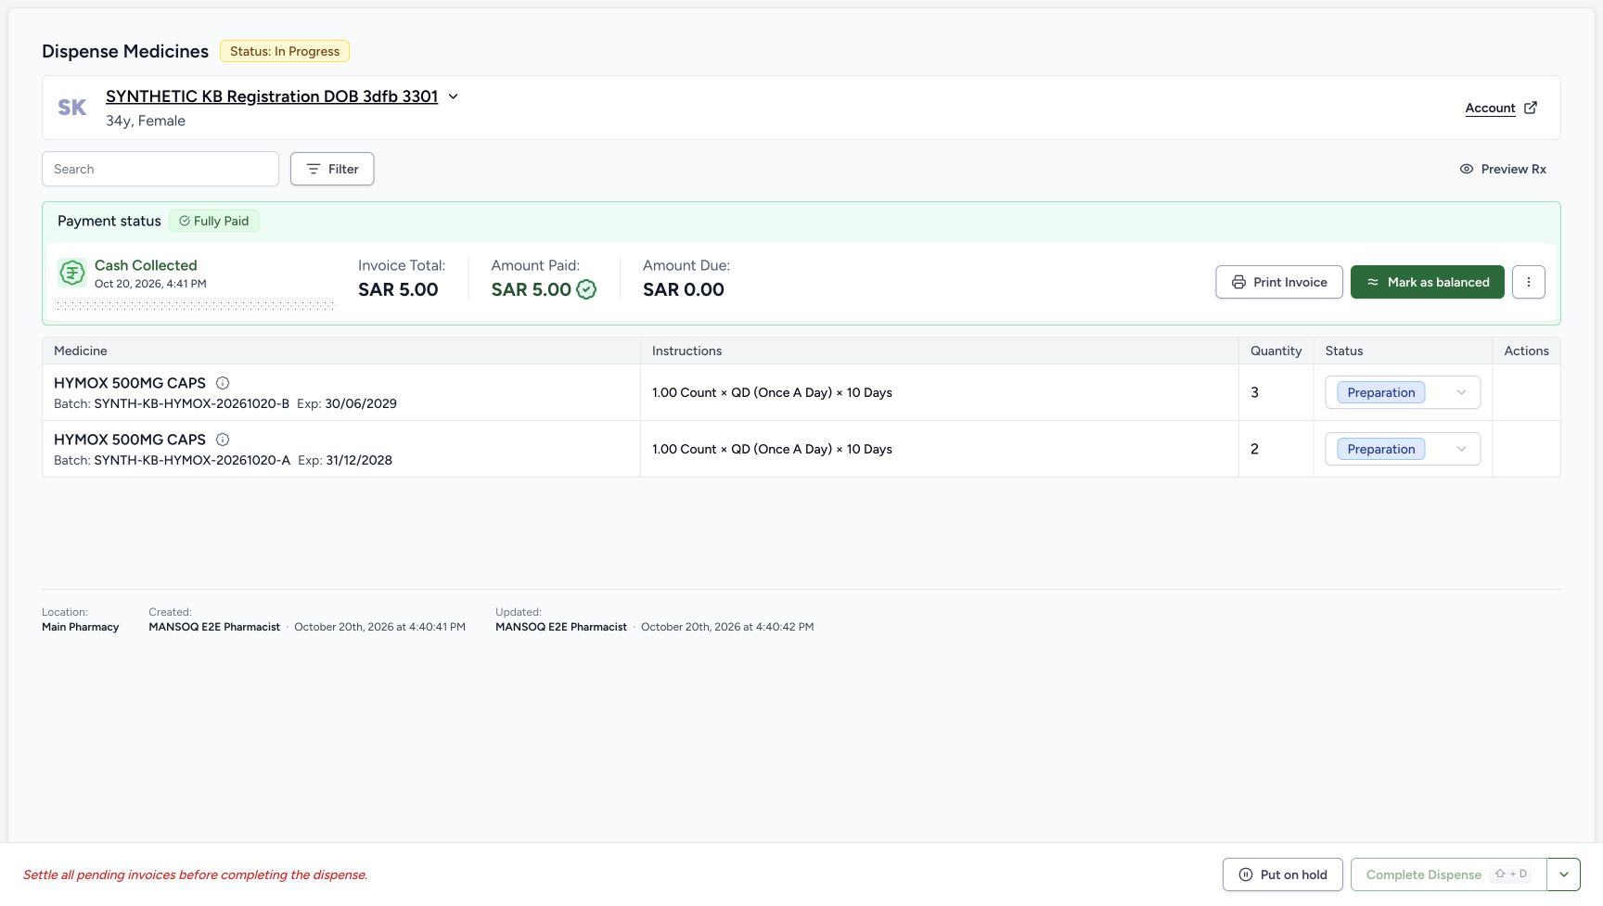The height and width of the screenshot is (906, 1603).
Task: Click the Quantity column header
Action: (1276, 351)
